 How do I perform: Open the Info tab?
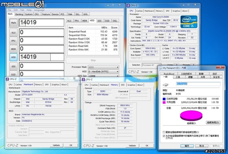85,14
